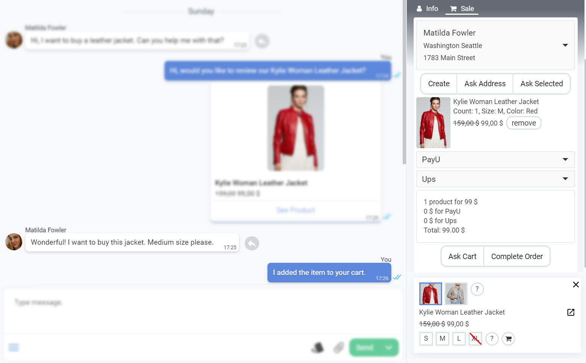Click the menu icon below message box
This screenshot has width=586, height=363.
(x=14, y=347)
